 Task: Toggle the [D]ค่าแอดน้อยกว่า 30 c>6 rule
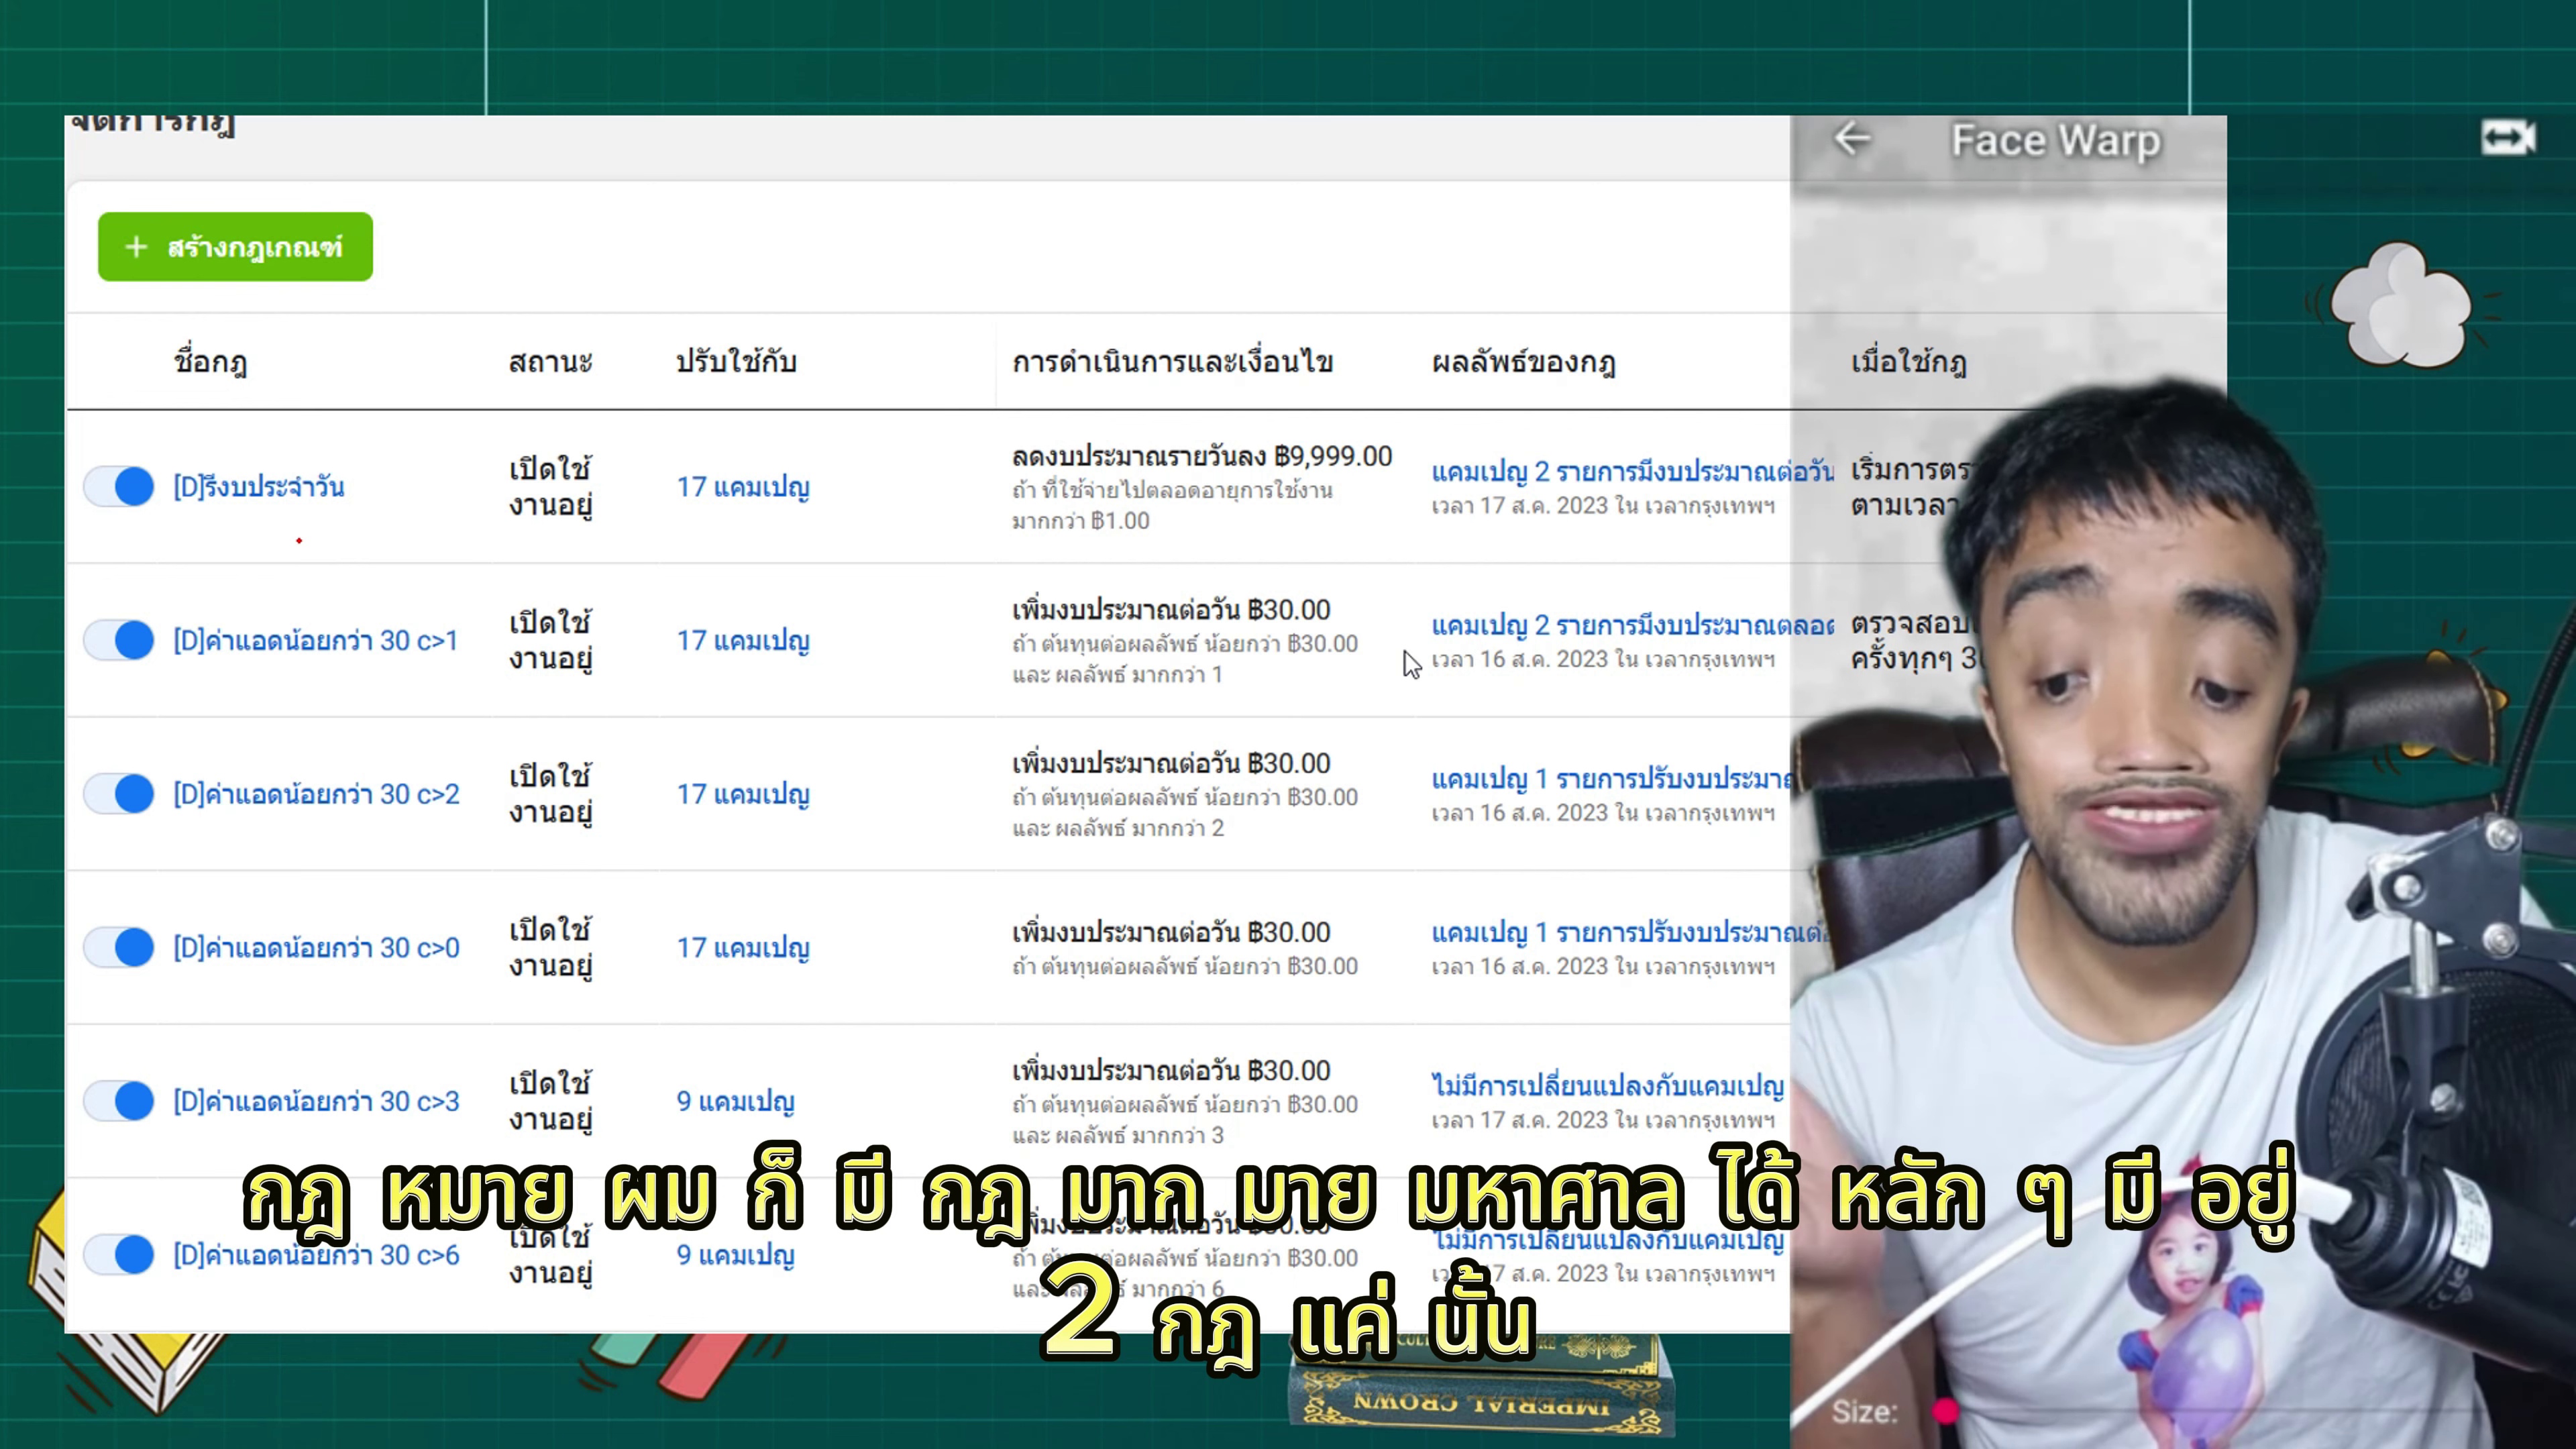[118, 1255]
